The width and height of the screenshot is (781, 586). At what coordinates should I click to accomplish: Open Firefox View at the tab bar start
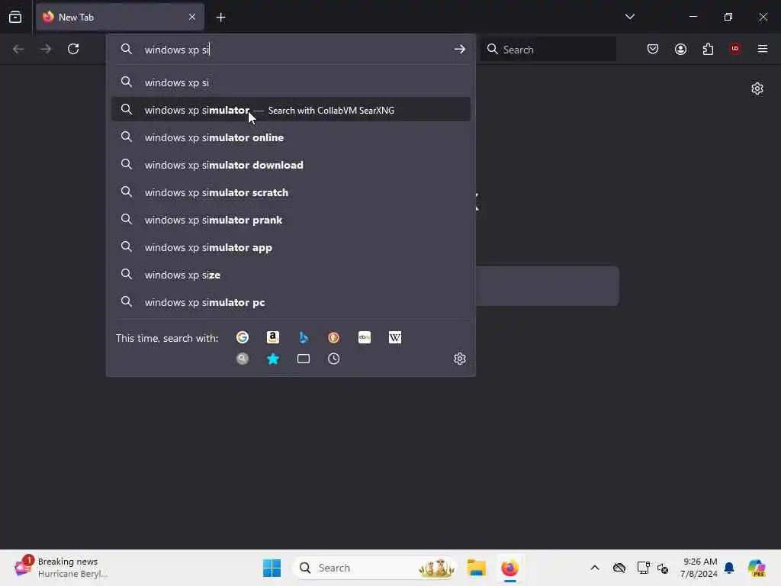[15, 17]
